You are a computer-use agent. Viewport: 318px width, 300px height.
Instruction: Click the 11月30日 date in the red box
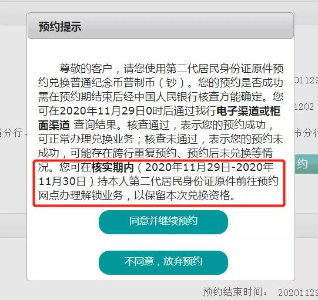pos(62,181)
